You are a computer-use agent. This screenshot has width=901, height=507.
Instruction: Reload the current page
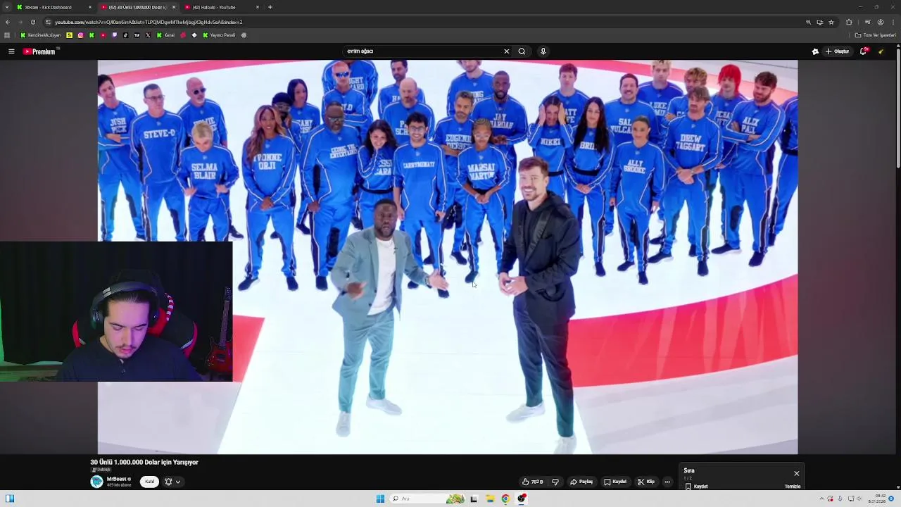tap(32, 22)
